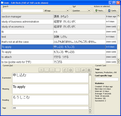This screenshot has height=116, width=121.
Task: Select 'study of business administration' row
Action: [x=59, y=21]
